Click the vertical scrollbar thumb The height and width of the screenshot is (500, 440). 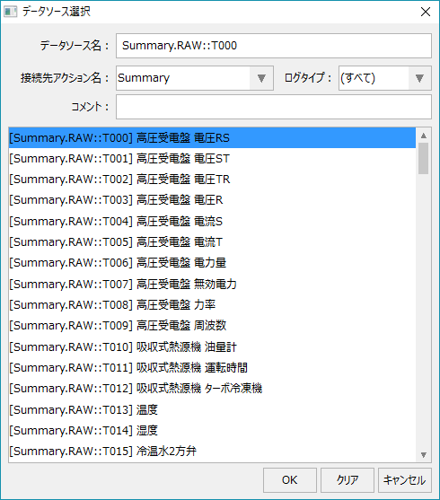pyautogui.click(x=424, y=158)
